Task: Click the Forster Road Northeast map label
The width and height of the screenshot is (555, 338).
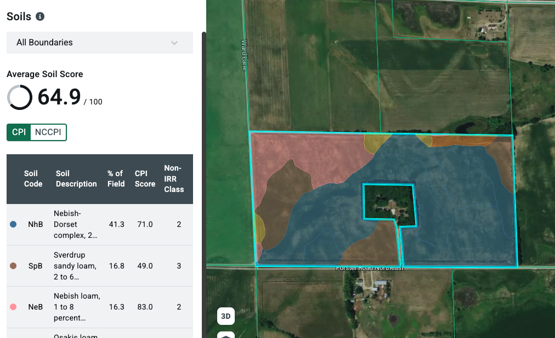Action: point(370,268)
